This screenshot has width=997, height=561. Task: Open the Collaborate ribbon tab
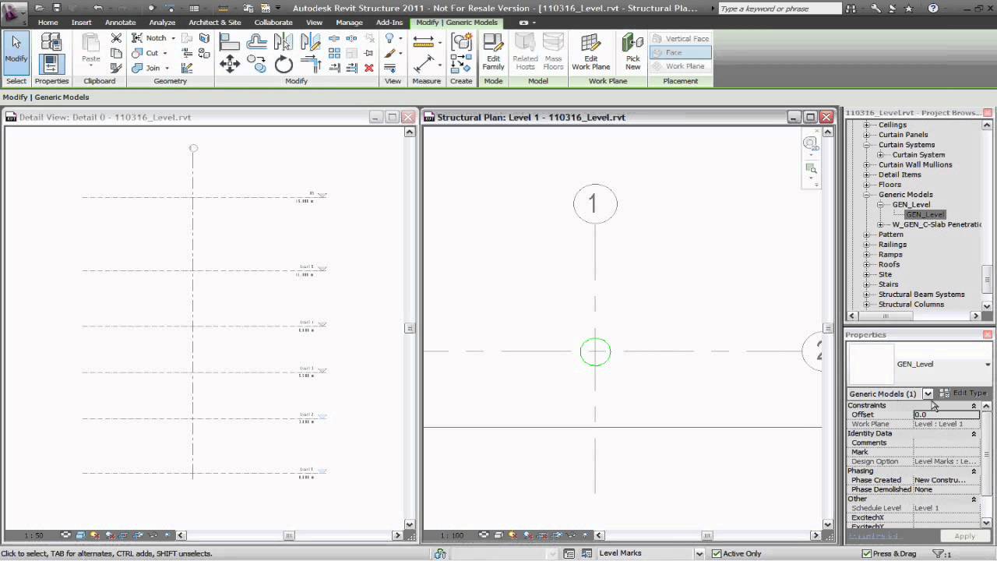[273, 23]
